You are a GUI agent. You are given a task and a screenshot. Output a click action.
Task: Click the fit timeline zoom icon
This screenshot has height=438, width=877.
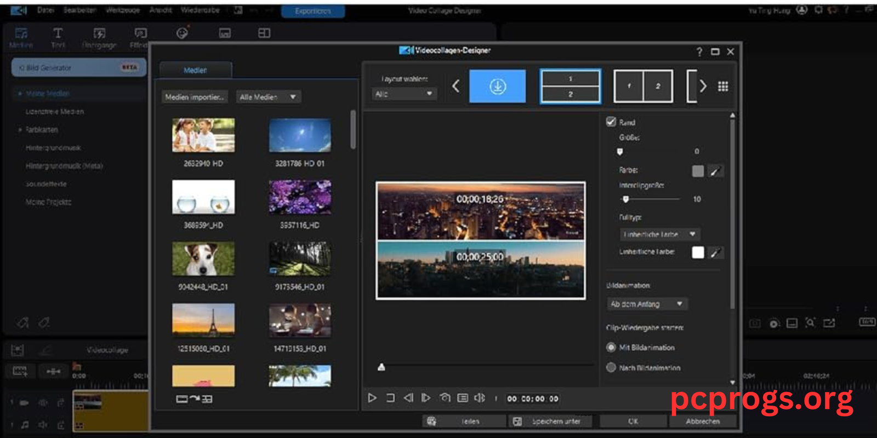pos(53,371)
